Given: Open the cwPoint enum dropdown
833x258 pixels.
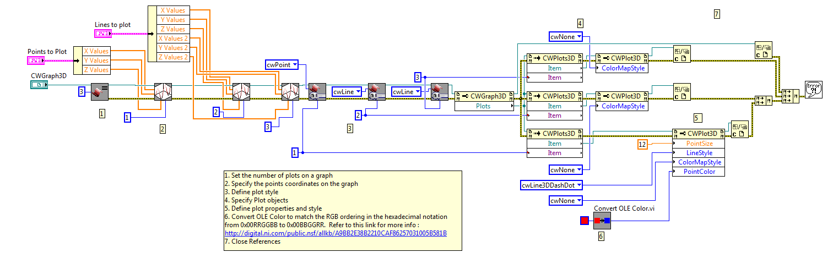Looking at the screenshot, I should click(282, 65).
